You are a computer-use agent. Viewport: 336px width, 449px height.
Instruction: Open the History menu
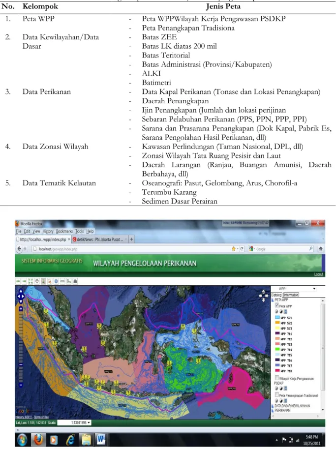point(48,231)
